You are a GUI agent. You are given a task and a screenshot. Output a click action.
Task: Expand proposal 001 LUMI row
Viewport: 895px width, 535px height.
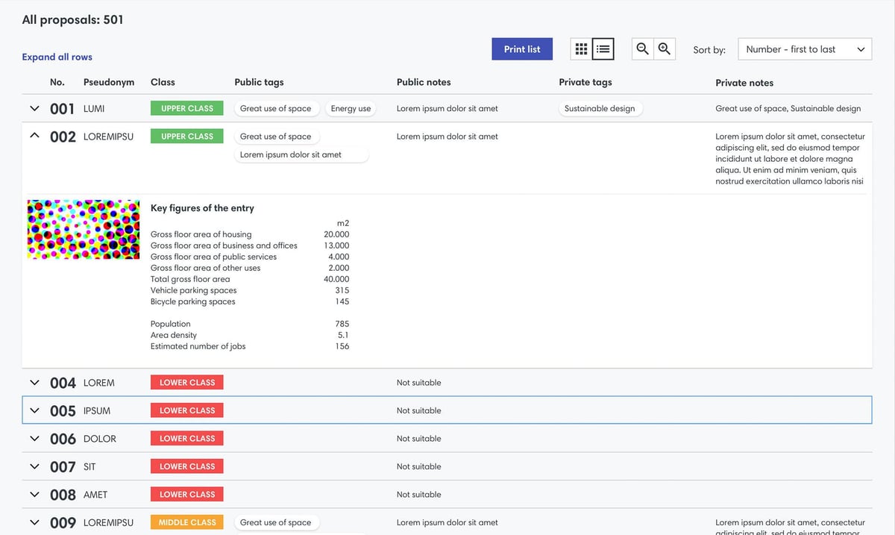pyautogui.click(x=34, y=109)
